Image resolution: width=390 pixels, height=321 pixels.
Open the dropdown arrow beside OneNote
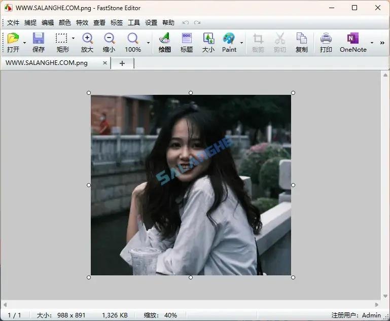coord(372,43)
